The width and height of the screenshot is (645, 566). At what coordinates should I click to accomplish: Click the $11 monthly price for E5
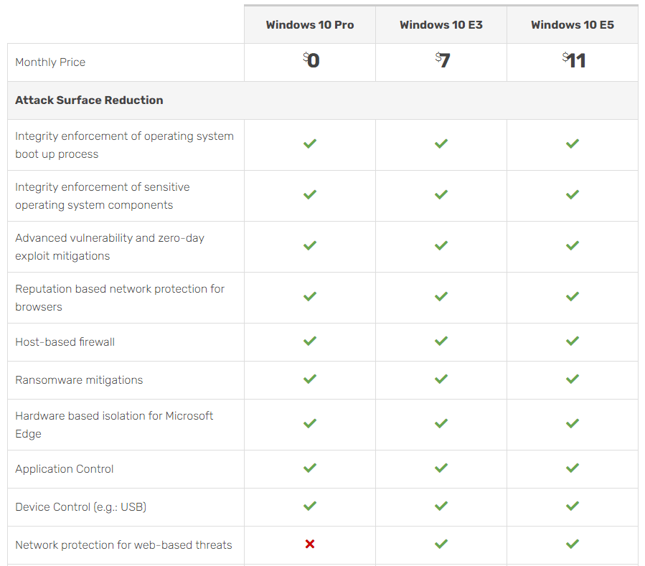coord(574,61)
